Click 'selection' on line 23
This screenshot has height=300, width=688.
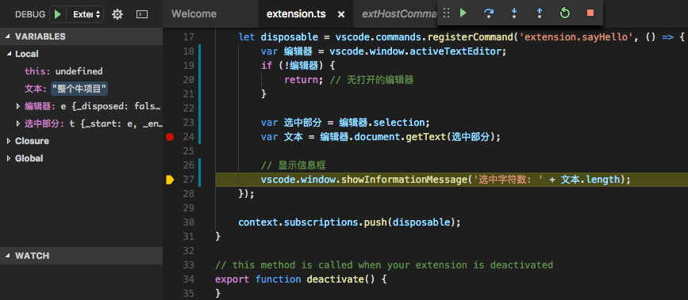point(398,123)
